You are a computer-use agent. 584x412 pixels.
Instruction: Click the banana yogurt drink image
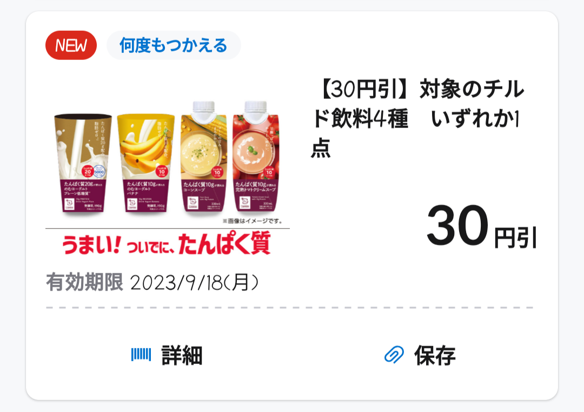(x=145, y=163)
